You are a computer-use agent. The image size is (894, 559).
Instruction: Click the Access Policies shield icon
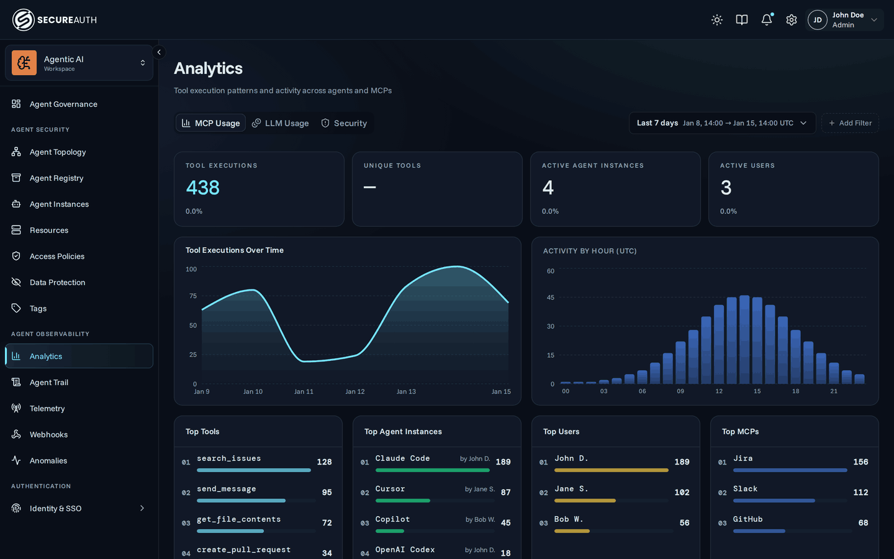coord(16,256)
